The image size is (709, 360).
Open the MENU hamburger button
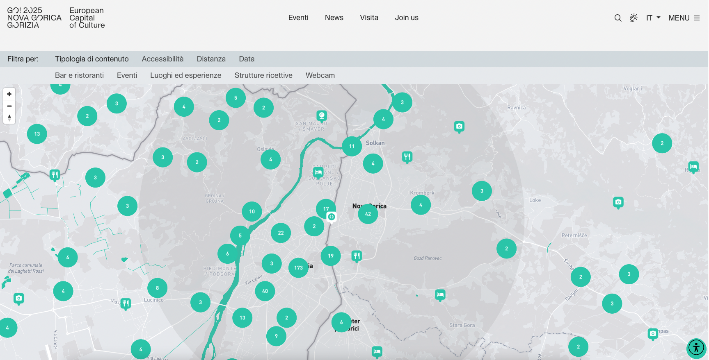point(684,18)
